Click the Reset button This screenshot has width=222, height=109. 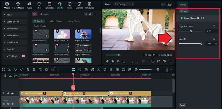pyautogui.click(x=182, y=105)
